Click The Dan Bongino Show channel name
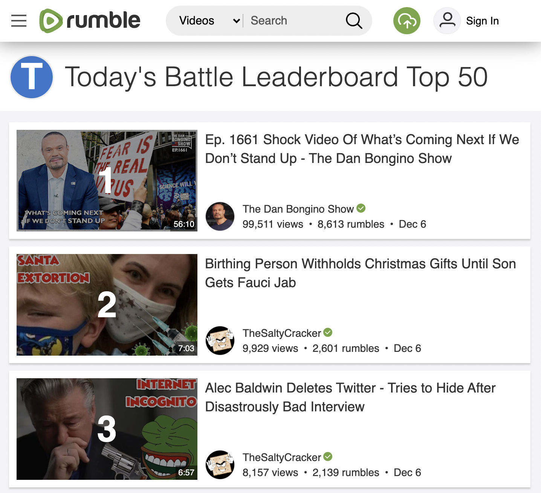The width and height of the screenshot is (541, 493). [x=298, y=209]
